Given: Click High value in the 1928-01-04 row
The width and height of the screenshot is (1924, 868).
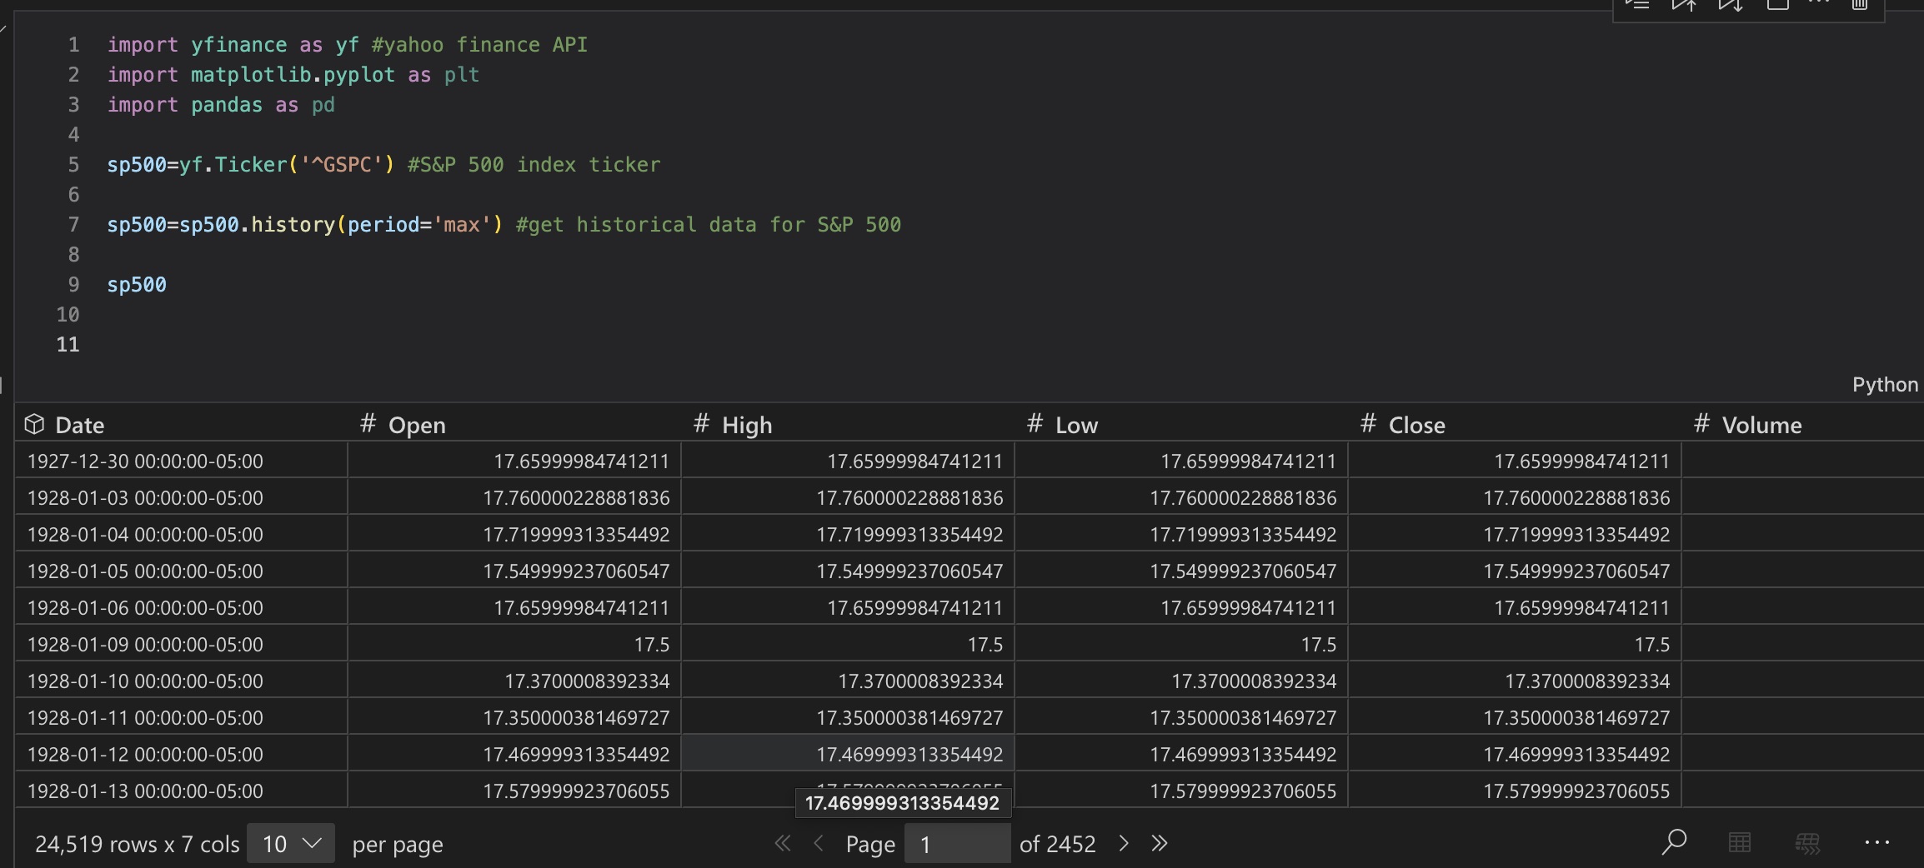Looking at the screenshot, I should (848, 534).
